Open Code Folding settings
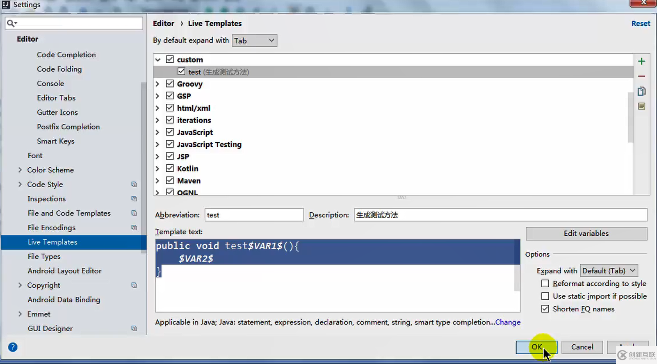Screen dimensions: 657x364 (x=59, y=69)
